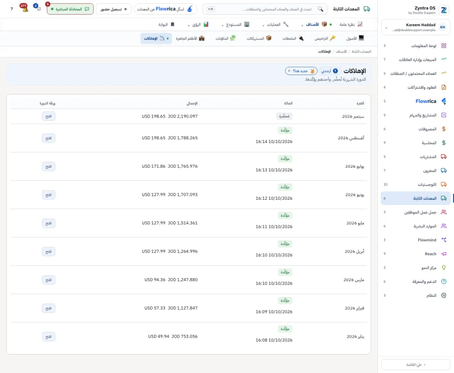Open المشاريع والمهام checkbox icon
This screenshot has height=373, width=454.
(444, 115)
